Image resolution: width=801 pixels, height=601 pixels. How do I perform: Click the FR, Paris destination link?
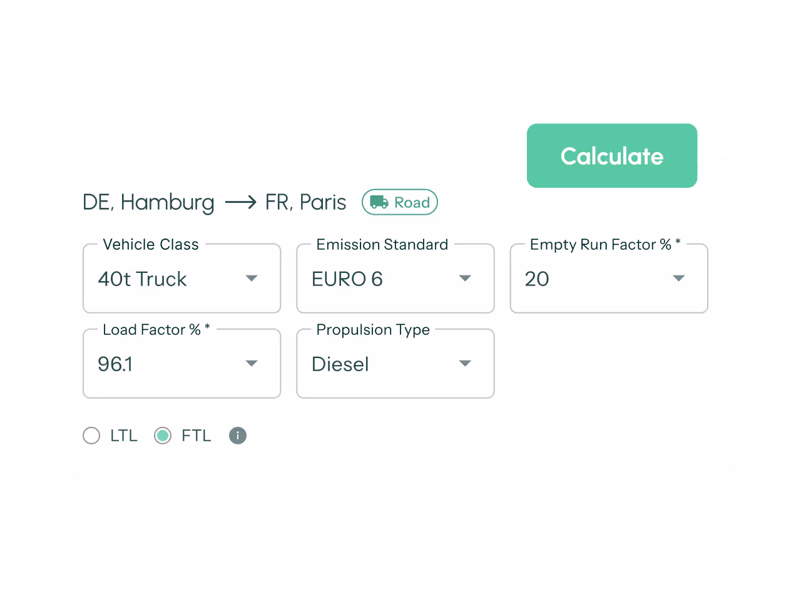(305, 202)
